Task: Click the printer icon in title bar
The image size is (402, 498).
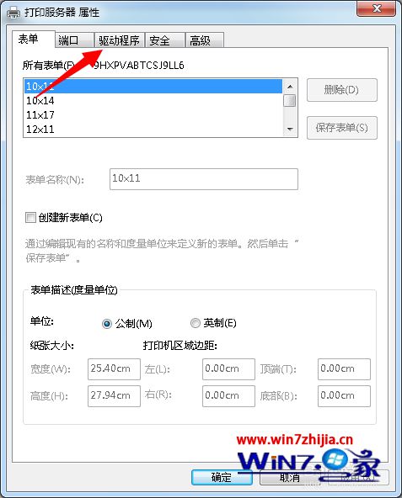Action: 13,13
